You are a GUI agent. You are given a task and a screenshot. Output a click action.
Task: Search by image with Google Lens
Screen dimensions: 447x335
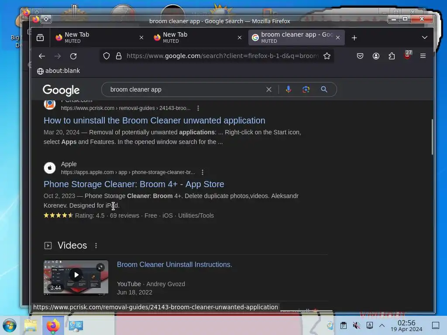pyautogui.click(x=306, y=89)
